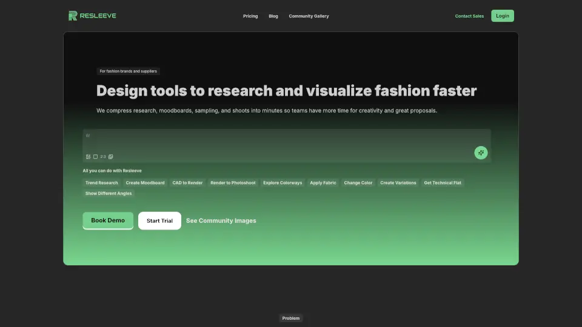Screen dimensions: 582x327
Task: Open the See Community Images link
Action: tap(221, 221)
